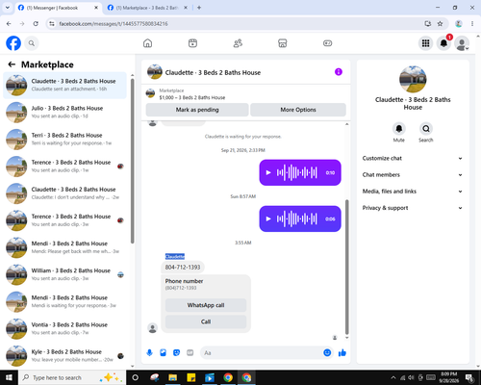Screen dimensions: 481x385
Task: Open Claudette's 'I don't understand why' chat
Action: [x=64, y=193]
